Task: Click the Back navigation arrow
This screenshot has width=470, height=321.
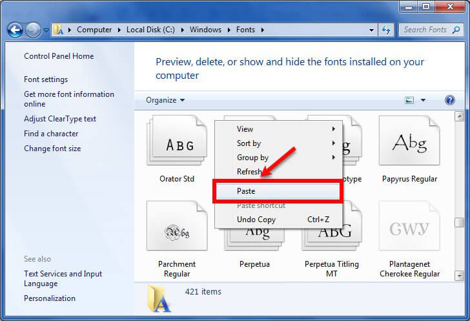Action: pyautogui.click(x=15, y=30)
